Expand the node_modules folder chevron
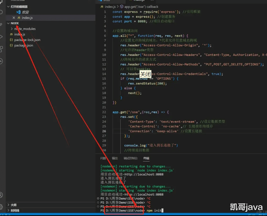 [12, 29]
